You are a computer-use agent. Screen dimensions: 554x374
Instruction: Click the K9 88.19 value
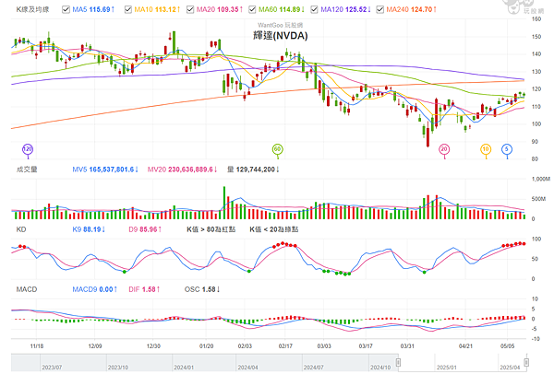pyautogui.click(x=89, y=229)
